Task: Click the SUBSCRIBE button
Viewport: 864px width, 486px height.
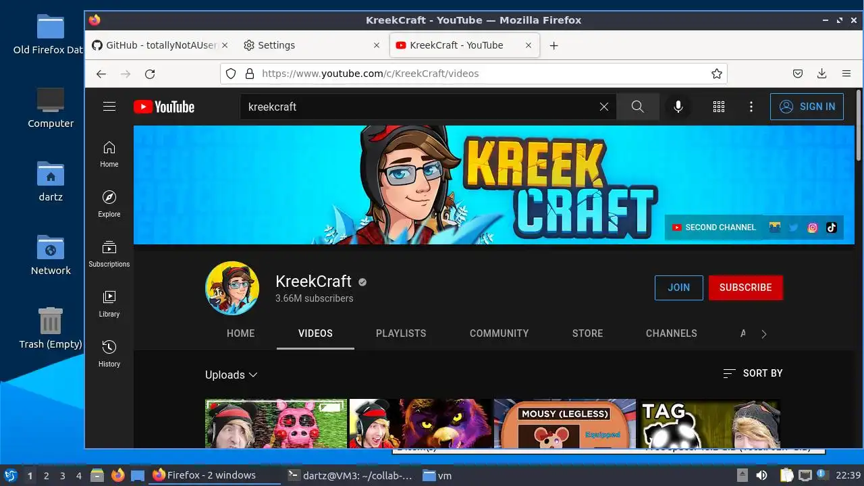Action: pyautogui.click(x=746, y=288)
